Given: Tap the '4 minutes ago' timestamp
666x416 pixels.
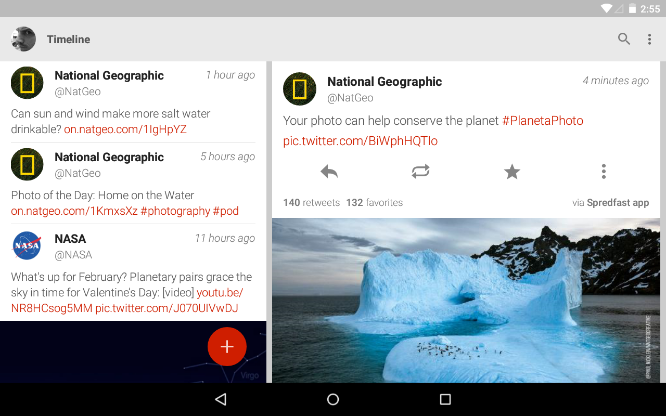Looking at the screenshot, I should tap(616, 81).
